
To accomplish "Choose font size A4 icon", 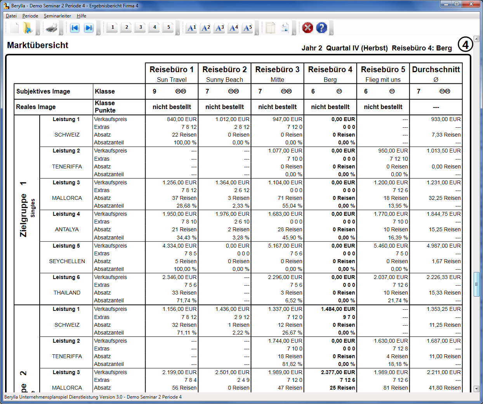I will coord(234,28).
